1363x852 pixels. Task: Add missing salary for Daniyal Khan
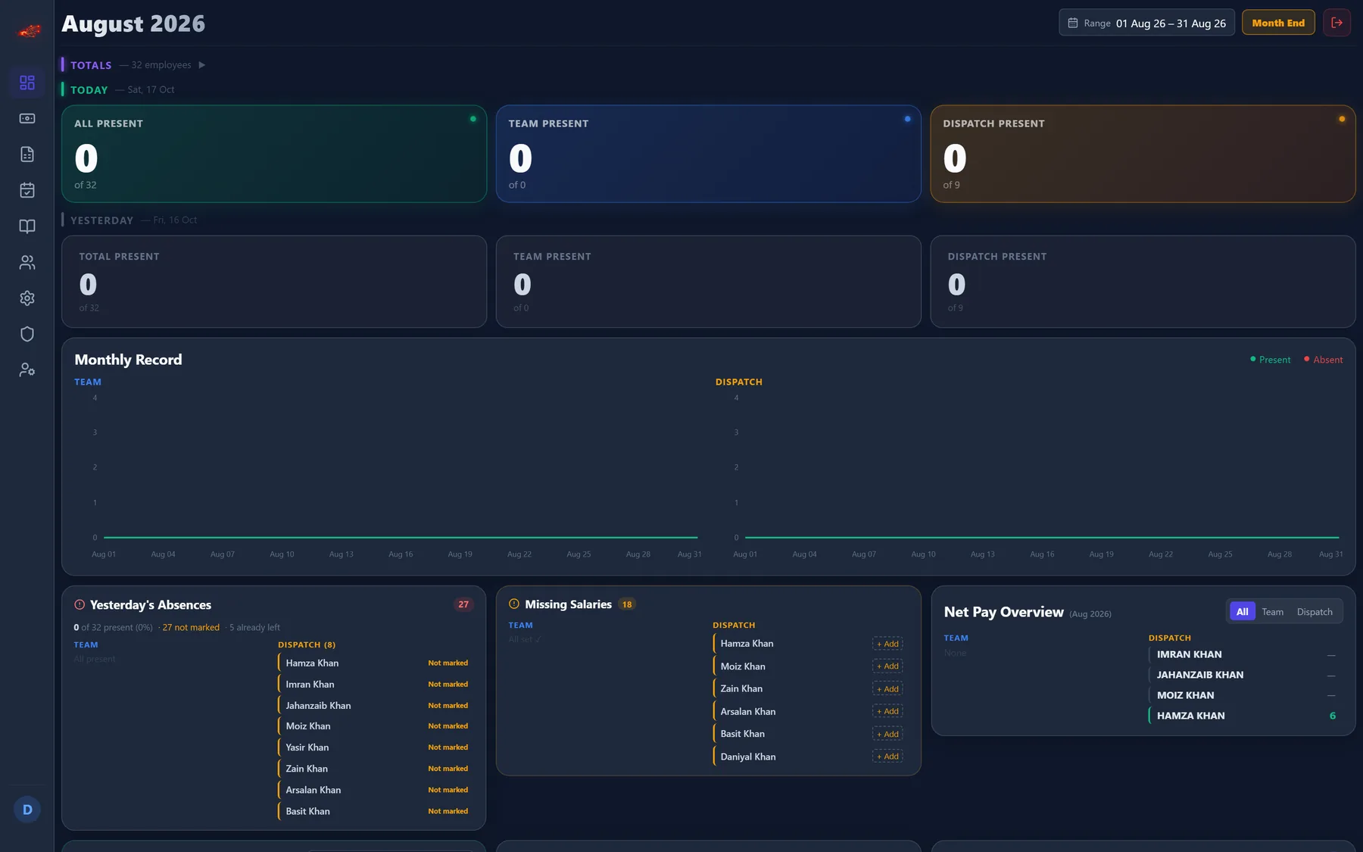(x=887, y=757)
